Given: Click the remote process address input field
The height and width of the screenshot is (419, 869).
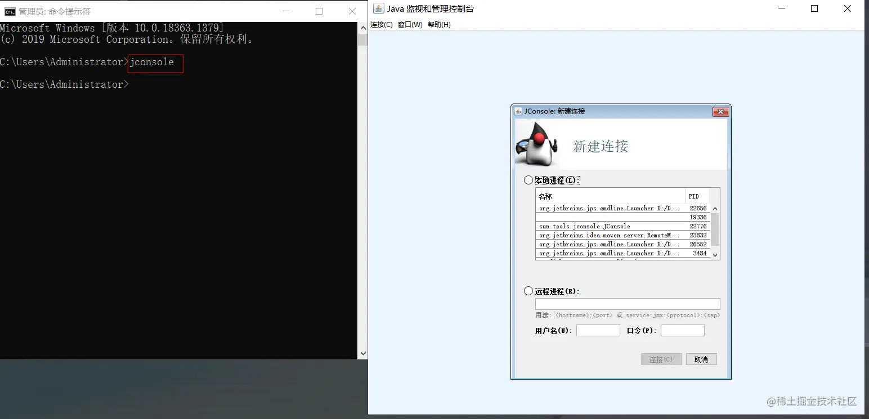Looking at the screenshot, I should 628,304.
